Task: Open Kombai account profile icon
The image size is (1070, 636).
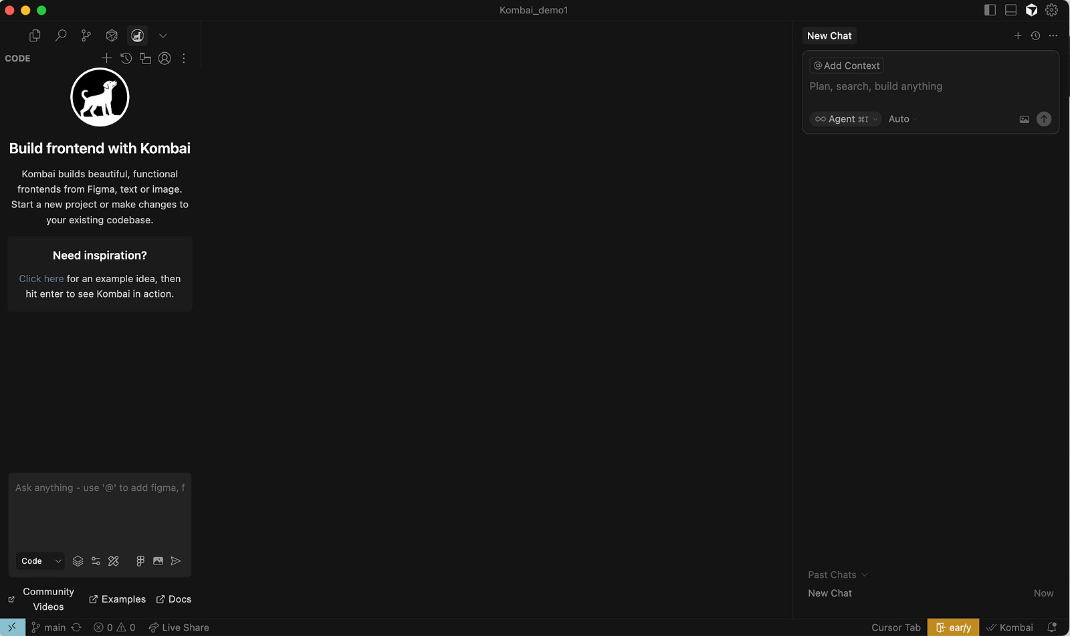Action: pyautogui.click(x=165, y=58)
